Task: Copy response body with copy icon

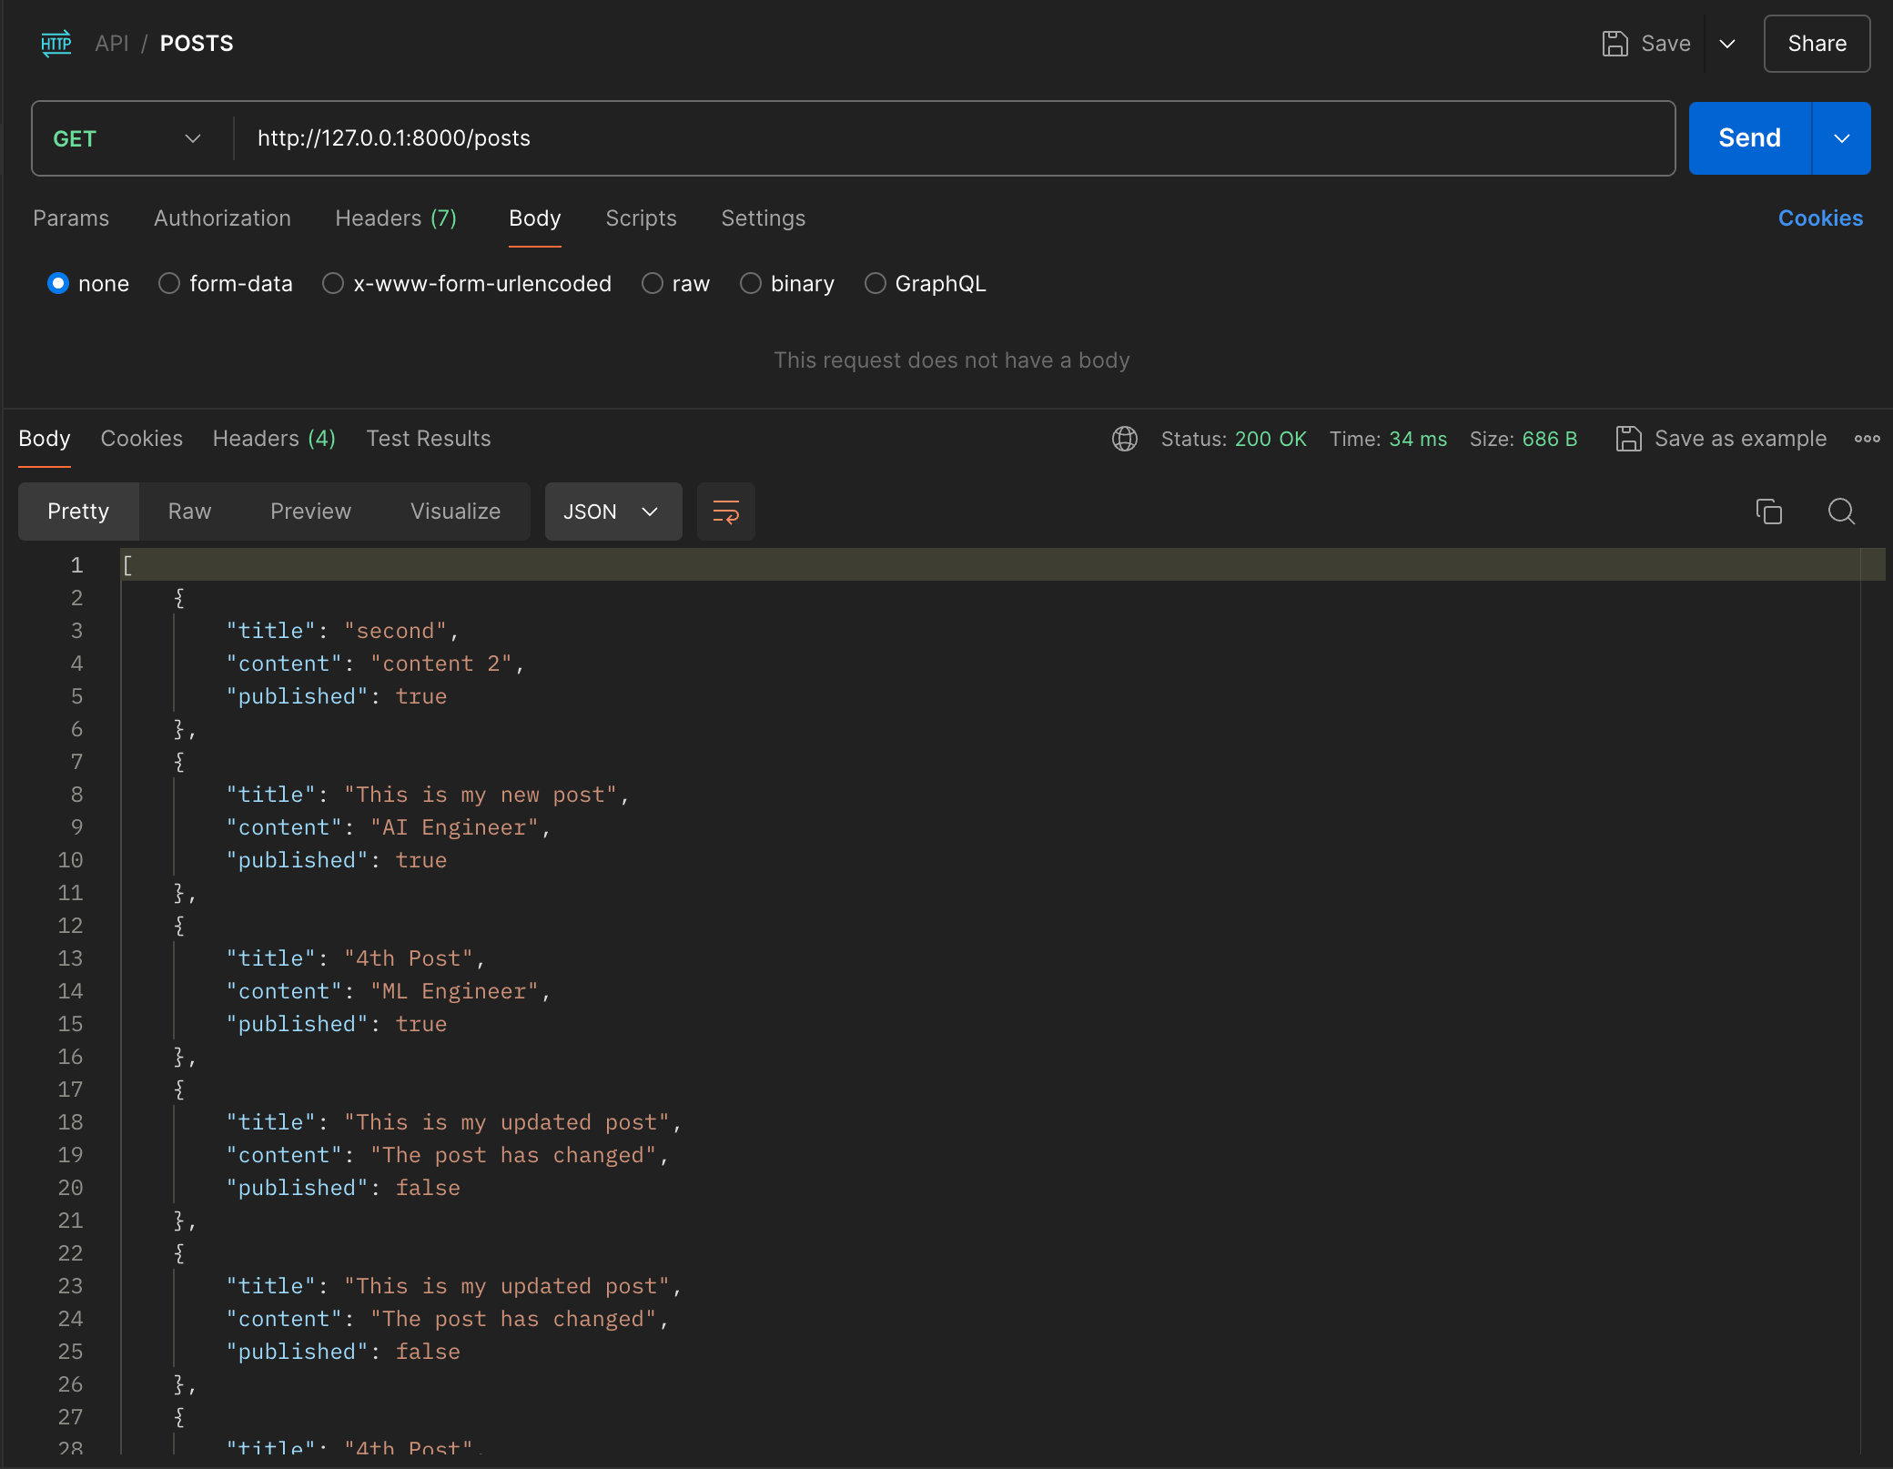Action: [1768, 512]
